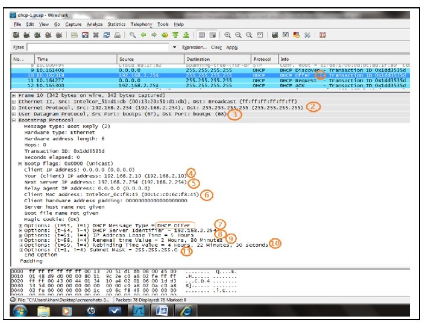434x325 pixels.
Task: Stop the running capture icon
Action: (x=48, y=35)
